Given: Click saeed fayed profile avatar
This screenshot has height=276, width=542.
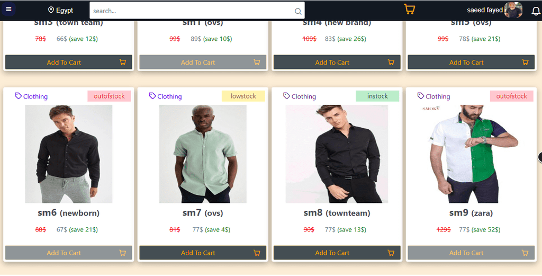Looking at the screenshot, I should point(513,10).
